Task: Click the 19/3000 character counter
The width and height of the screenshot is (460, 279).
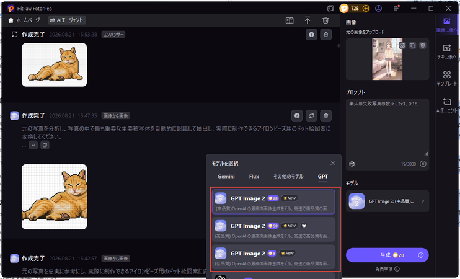Action: 409,164
